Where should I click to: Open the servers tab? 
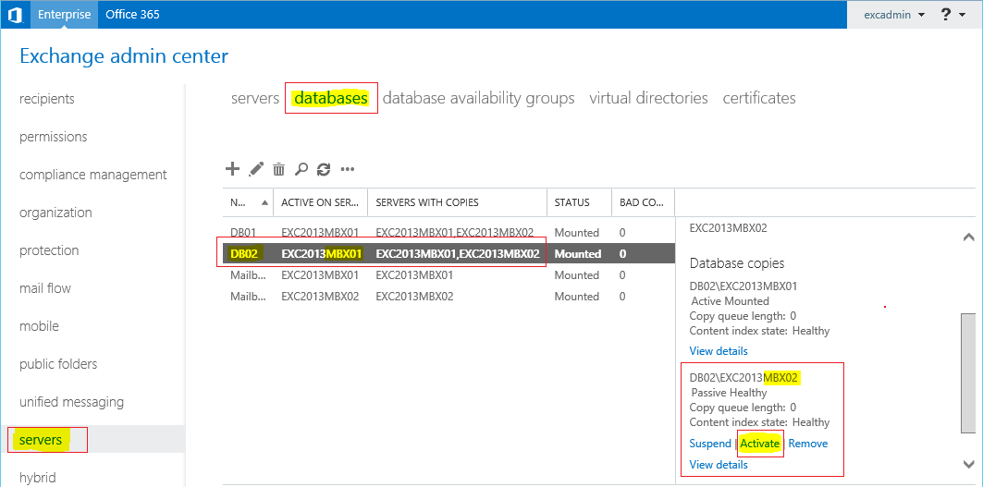point(255,98)
